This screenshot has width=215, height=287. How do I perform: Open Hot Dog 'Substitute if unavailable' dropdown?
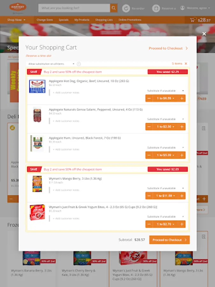[165, 91]
